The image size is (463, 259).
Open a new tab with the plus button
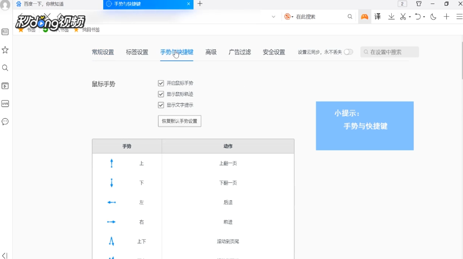point(200,4)
